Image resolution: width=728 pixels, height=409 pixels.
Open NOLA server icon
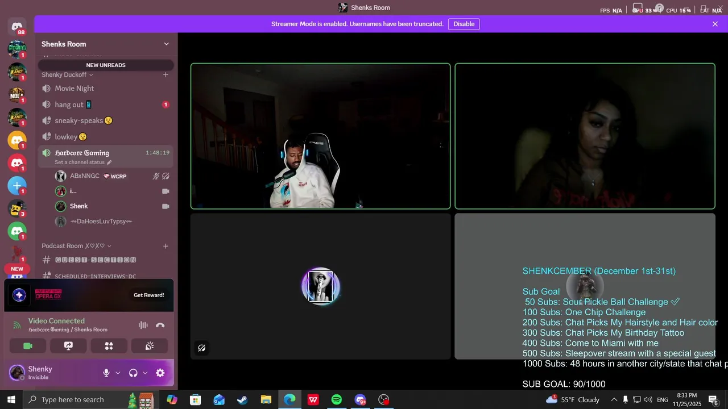(17, 95)
